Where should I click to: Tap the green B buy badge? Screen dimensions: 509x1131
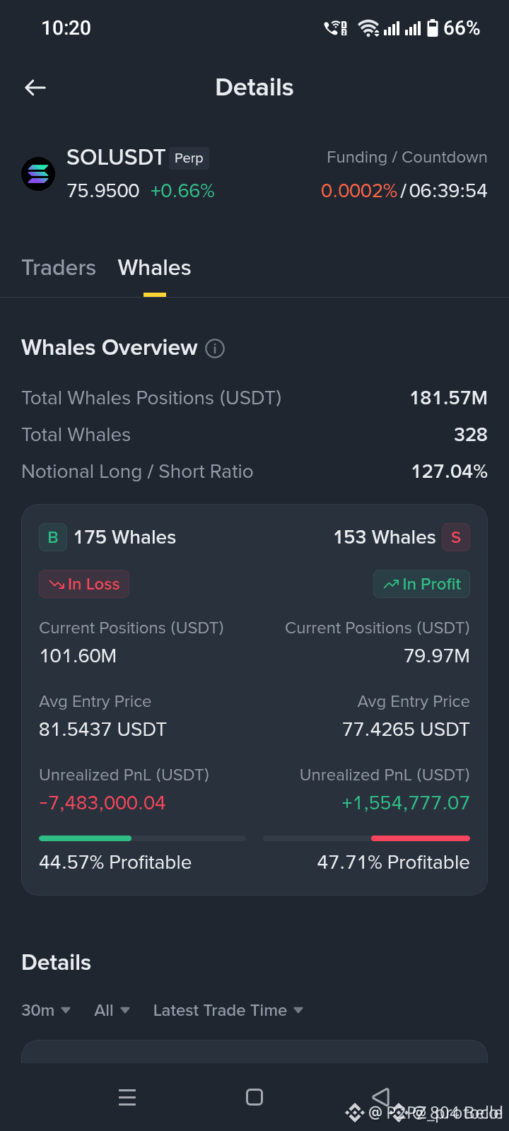click(53, 537)
